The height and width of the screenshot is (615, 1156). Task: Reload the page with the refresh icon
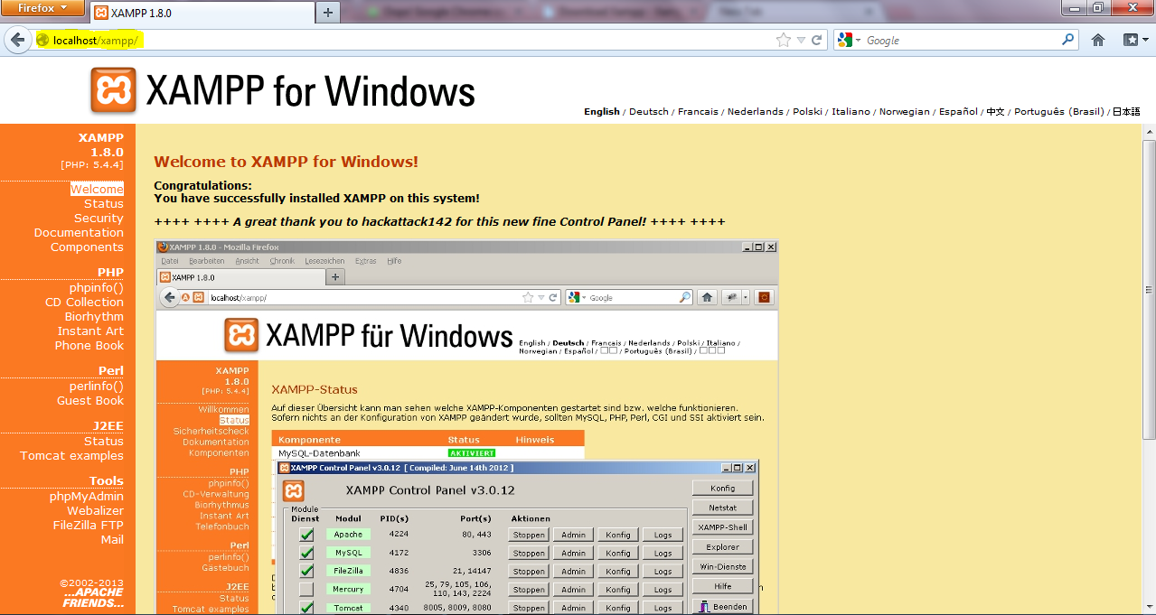pos(816,41)
